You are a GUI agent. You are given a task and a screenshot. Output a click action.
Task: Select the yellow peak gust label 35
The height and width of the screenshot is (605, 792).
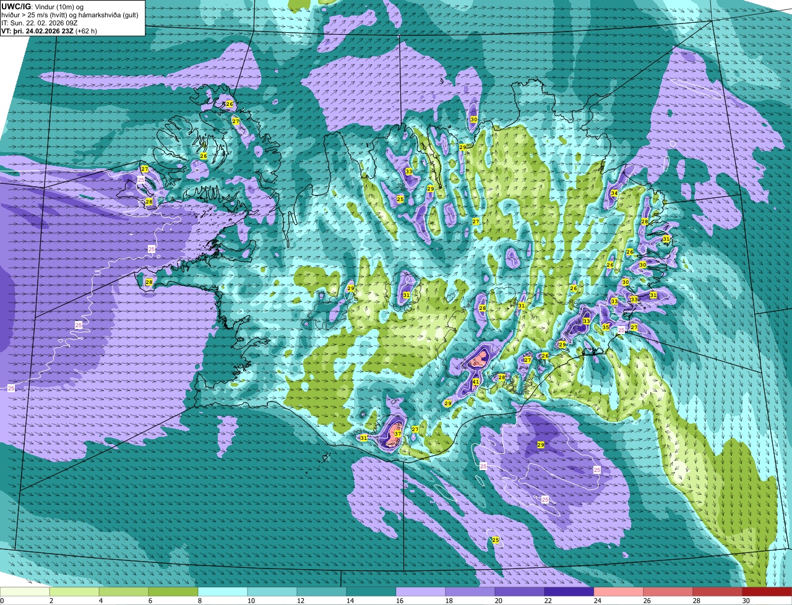pos(606,327)
